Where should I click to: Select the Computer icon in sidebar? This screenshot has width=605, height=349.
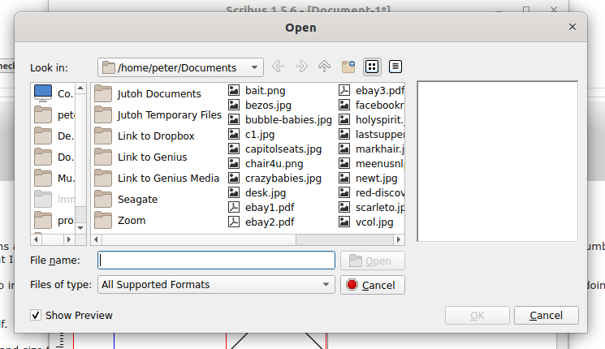coord(44,93)
